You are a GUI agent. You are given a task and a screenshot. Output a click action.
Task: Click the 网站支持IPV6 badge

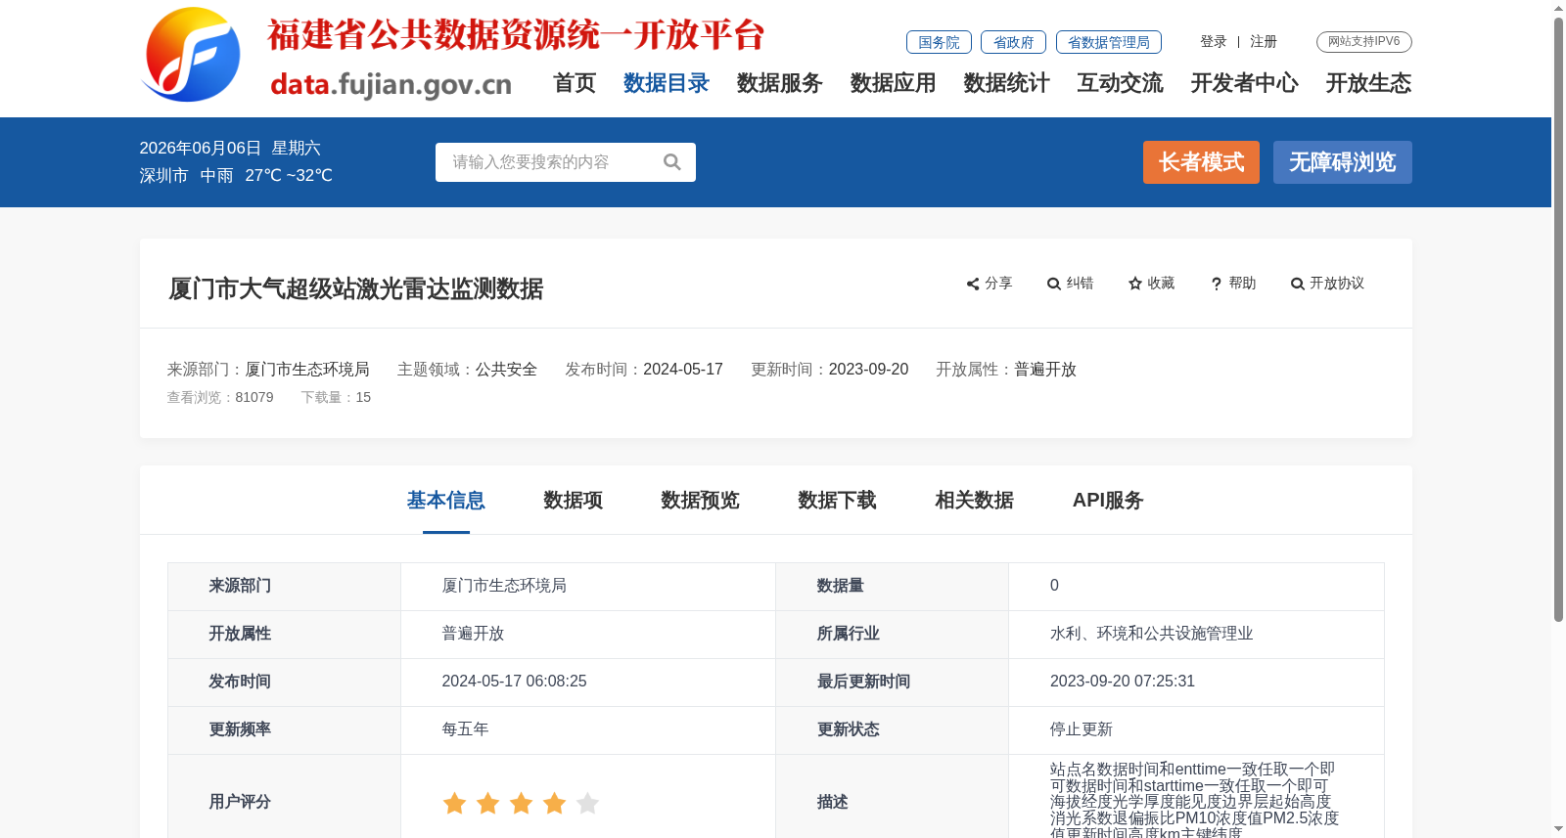click(1364, 41)
